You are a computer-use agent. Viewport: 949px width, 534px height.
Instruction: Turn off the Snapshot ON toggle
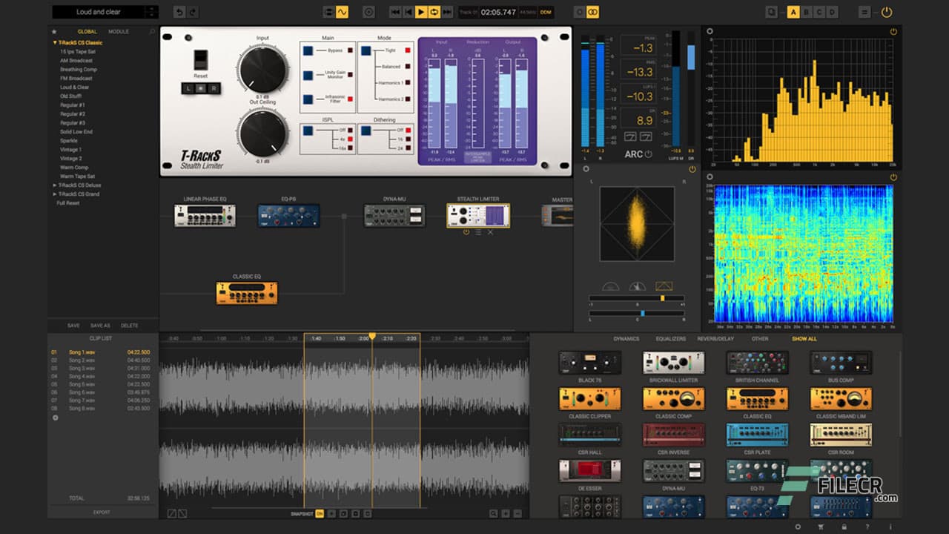(x=320, y=512)
